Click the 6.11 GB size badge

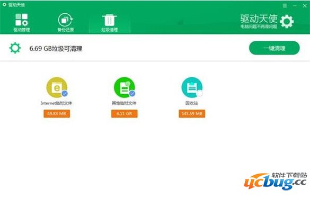pyautogui.click(x=125, y=114)
